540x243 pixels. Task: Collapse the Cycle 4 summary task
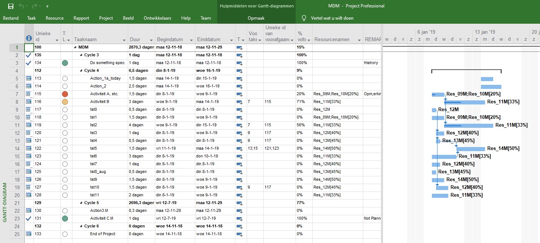pyautogui.click(x=81, y=71)
